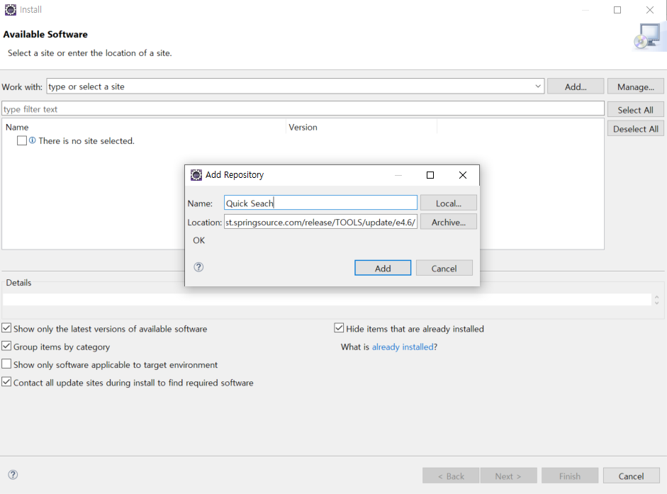
Task: Click the Archive... button
Action: pyautogui.click(x=449, y=222)
